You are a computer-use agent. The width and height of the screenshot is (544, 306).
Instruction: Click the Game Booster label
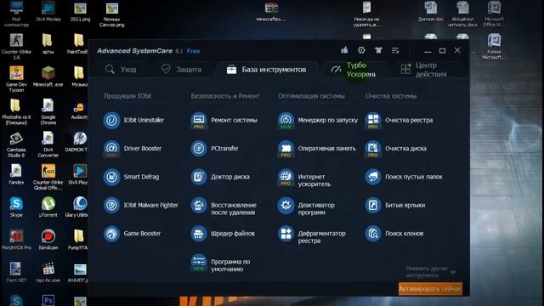pyautogui.click(x=142, y=234)
